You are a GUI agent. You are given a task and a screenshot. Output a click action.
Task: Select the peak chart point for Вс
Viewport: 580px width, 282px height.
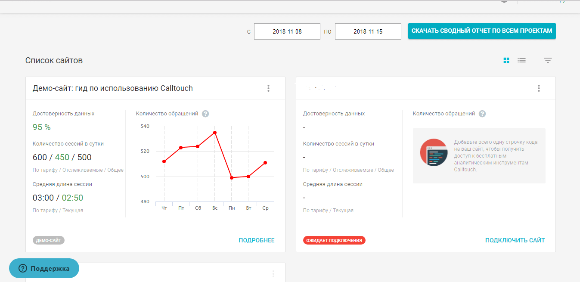[214, 133]
